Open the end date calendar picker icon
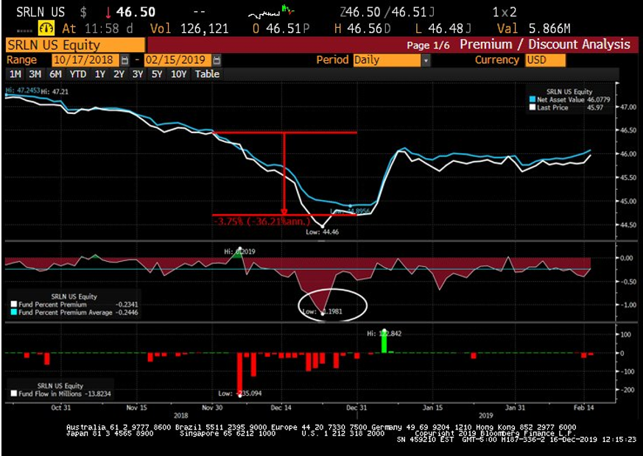This screenshot has height=456, width=643. point(217,60)
